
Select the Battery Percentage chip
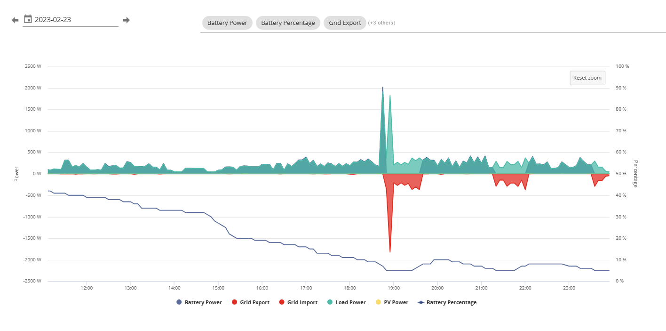(x=288, y=23)
